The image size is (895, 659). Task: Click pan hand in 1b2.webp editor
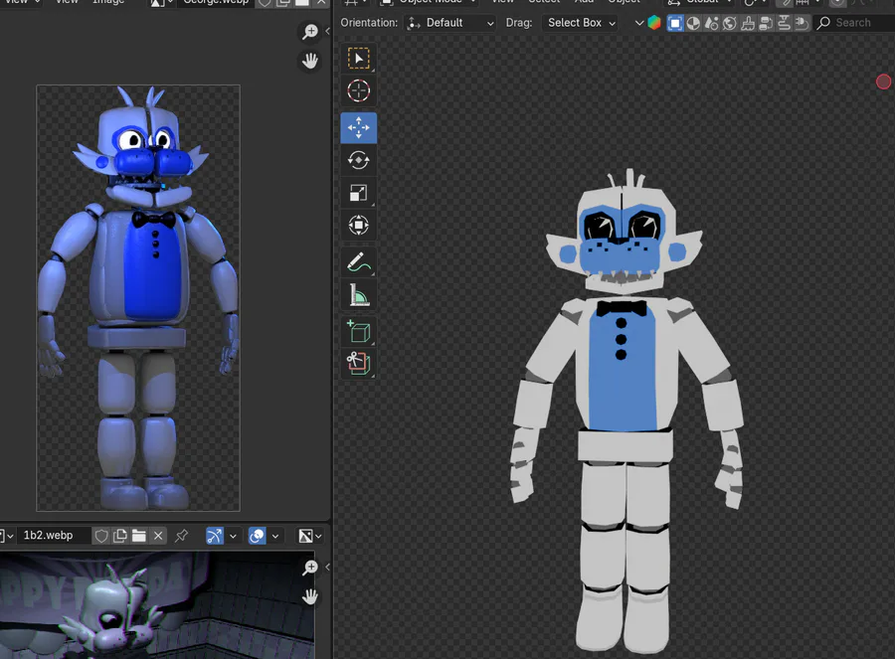pyautogui.click(x=310, y=596)
